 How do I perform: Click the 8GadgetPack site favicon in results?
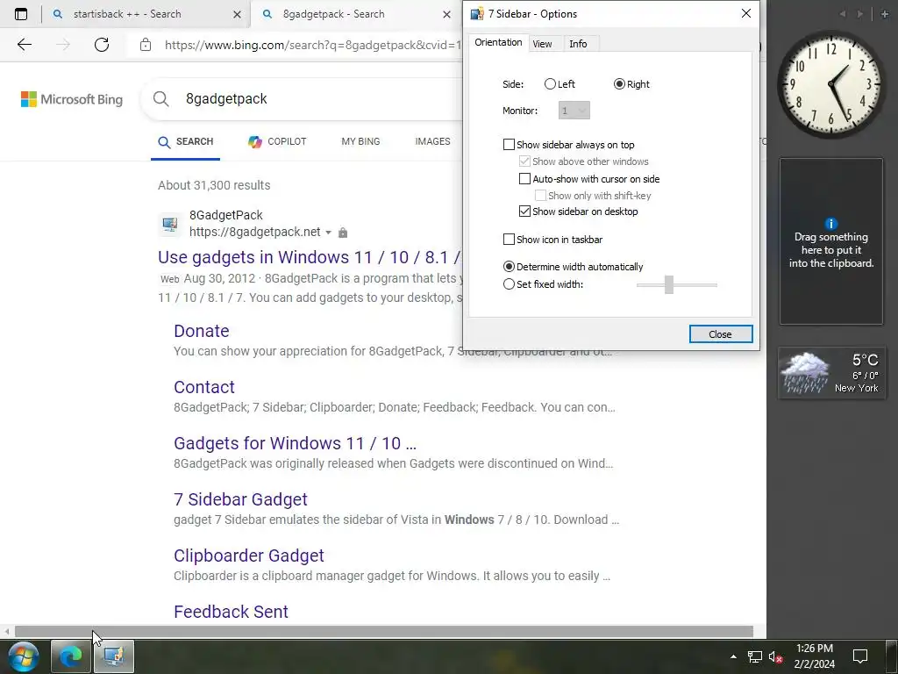coord(169,224)
